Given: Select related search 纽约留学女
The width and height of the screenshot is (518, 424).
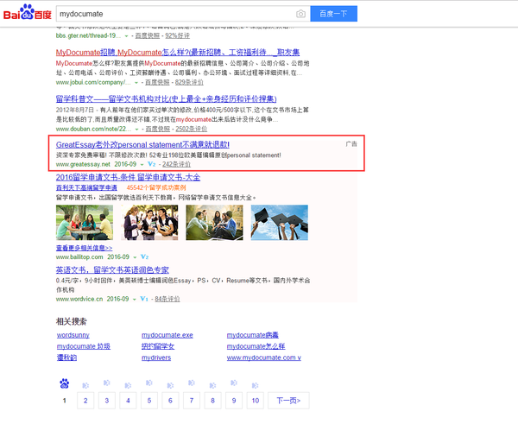Looking at the screenshot, I should 158,346.
